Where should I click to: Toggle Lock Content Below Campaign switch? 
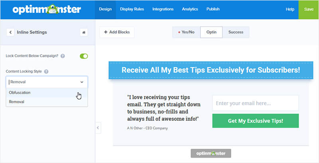pyautogui.click(x=84, y=56)
